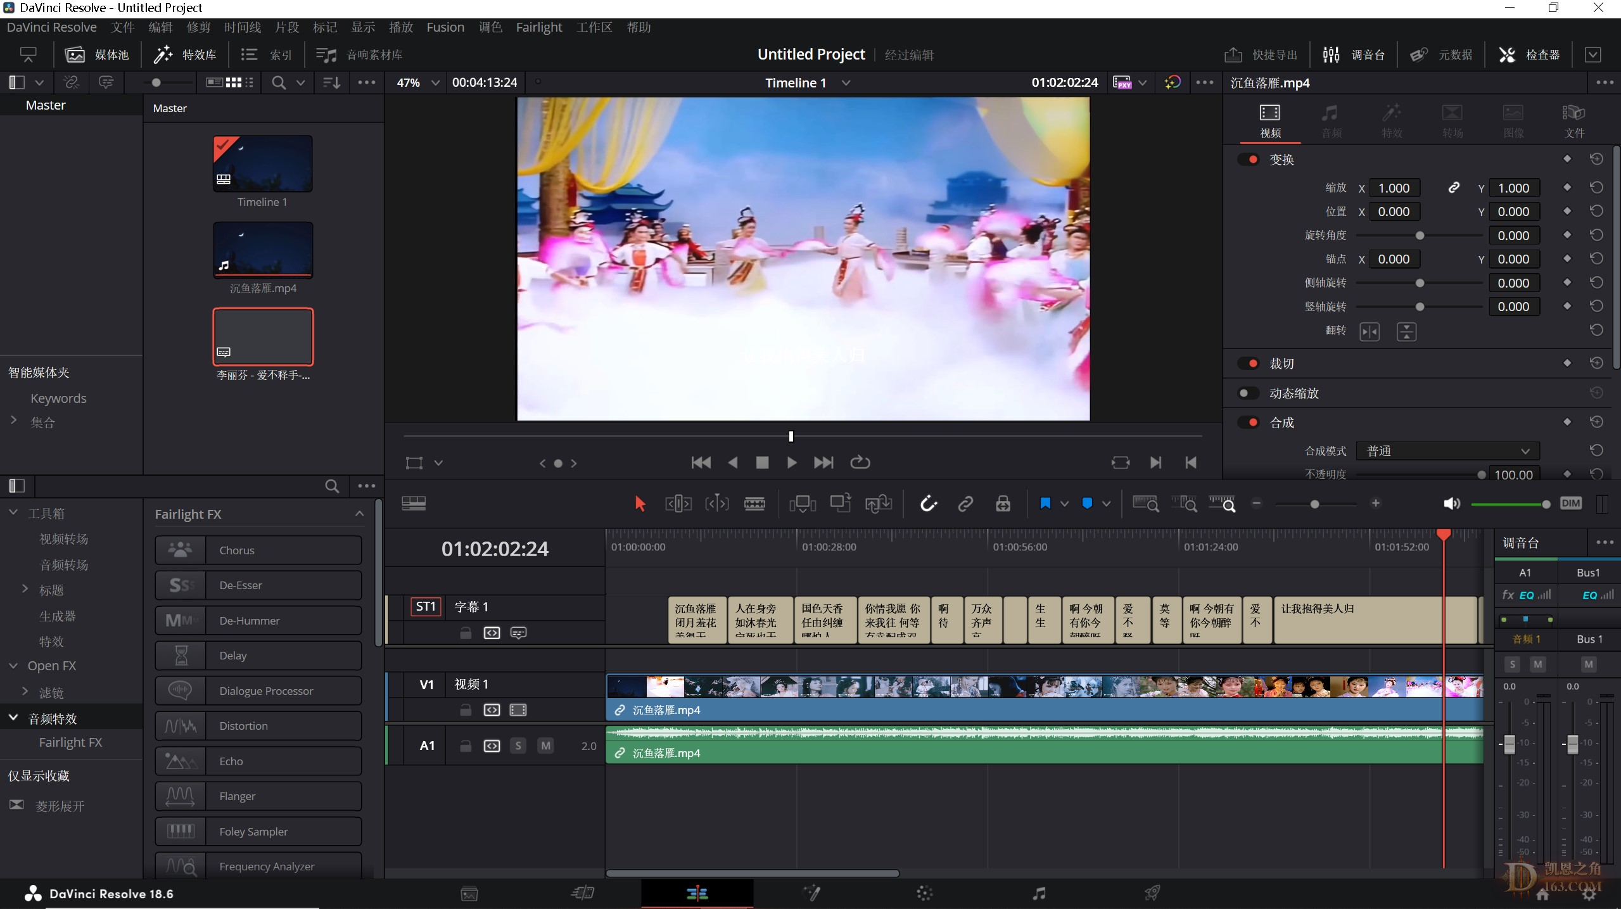Toggle loop playback
Screen dimensions: 1621x909
tap(860, 462)
